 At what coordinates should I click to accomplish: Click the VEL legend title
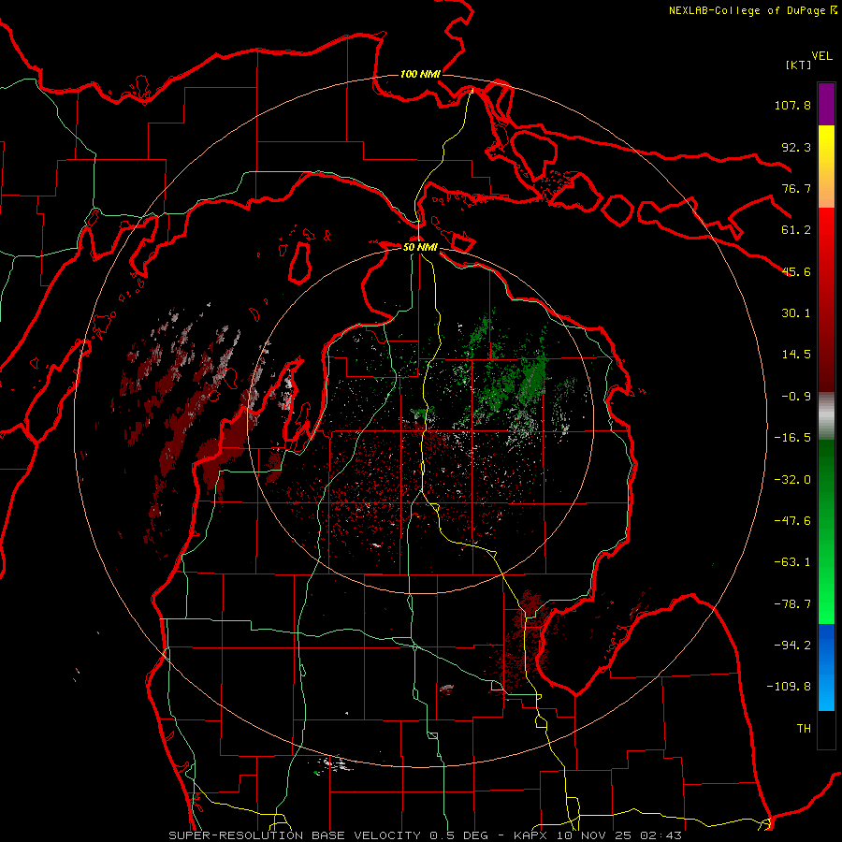(821, 56)
